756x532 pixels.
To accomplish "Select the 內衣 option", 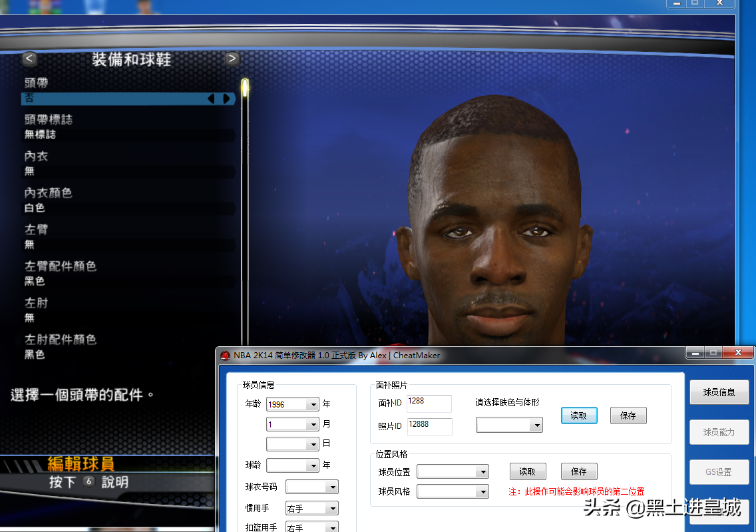I will [128, 164].
